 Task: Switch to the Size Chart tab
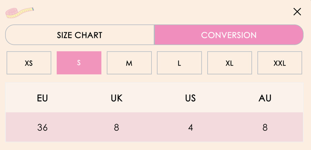tap(79, 35)
